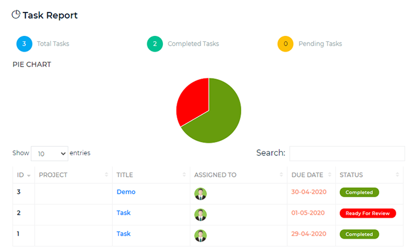Click the assignee avatar in task ID 1 row
The height and width of the screenshot is (247, 416).
pos(201,236)
